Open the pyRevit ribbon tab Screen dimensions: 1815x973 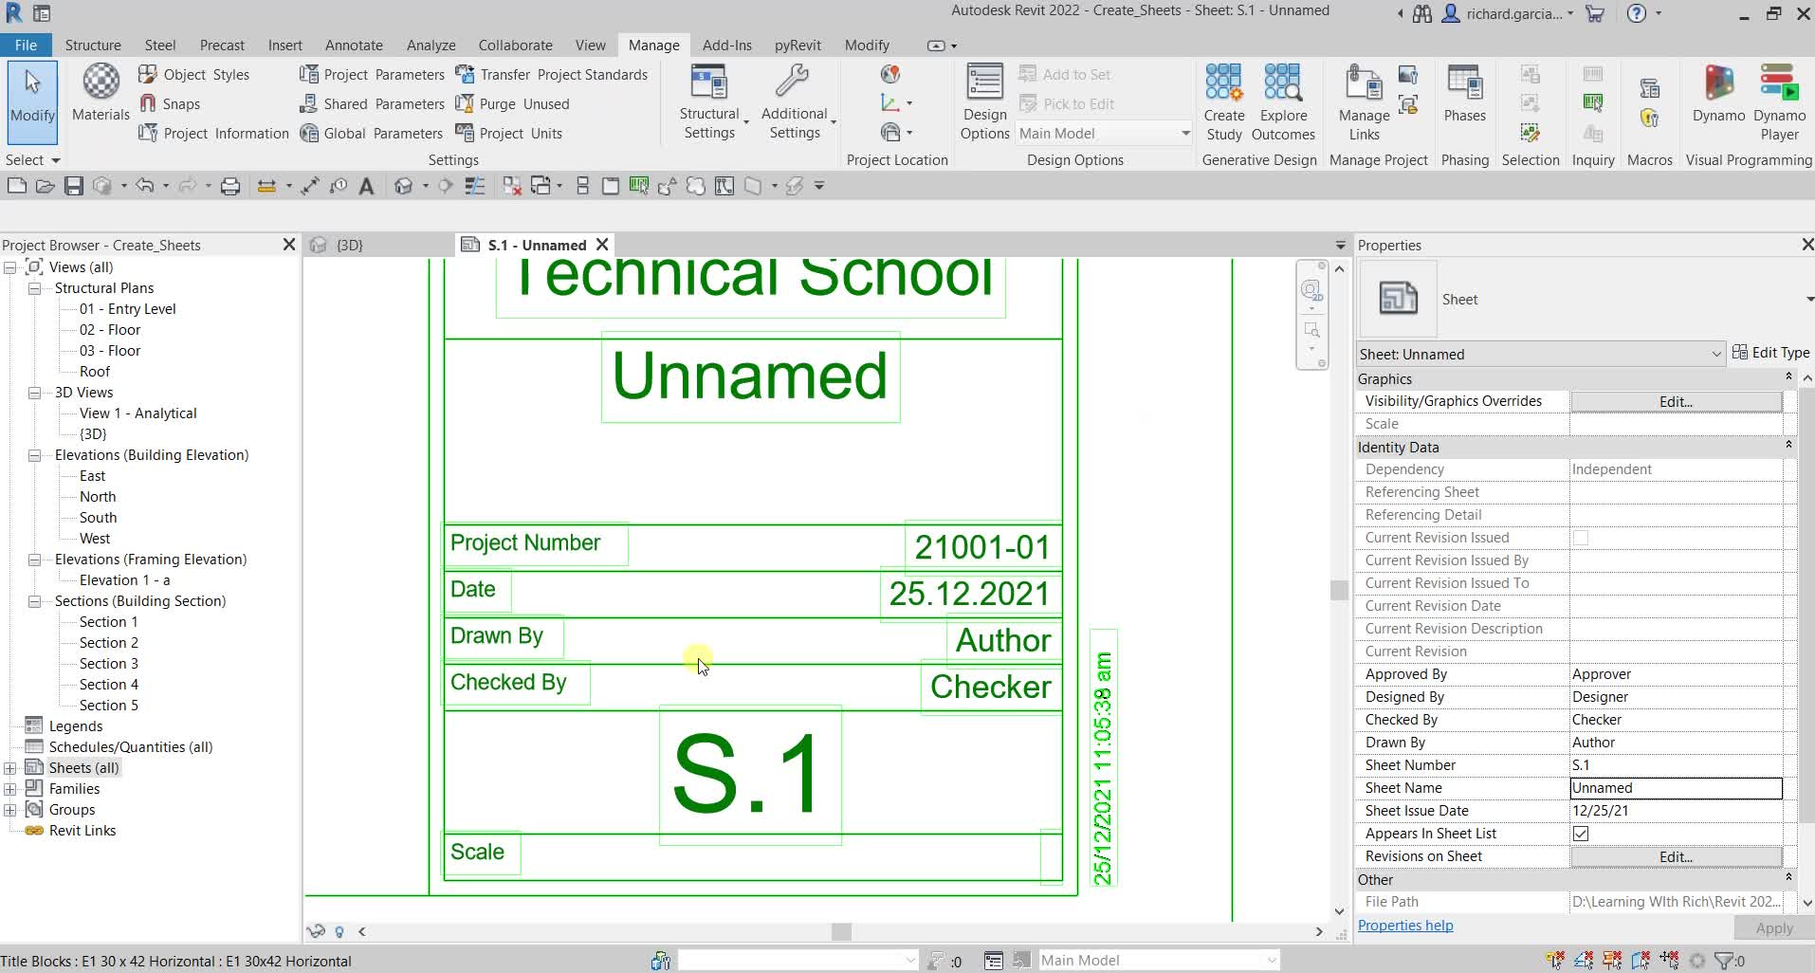click(x=797, y=45)
